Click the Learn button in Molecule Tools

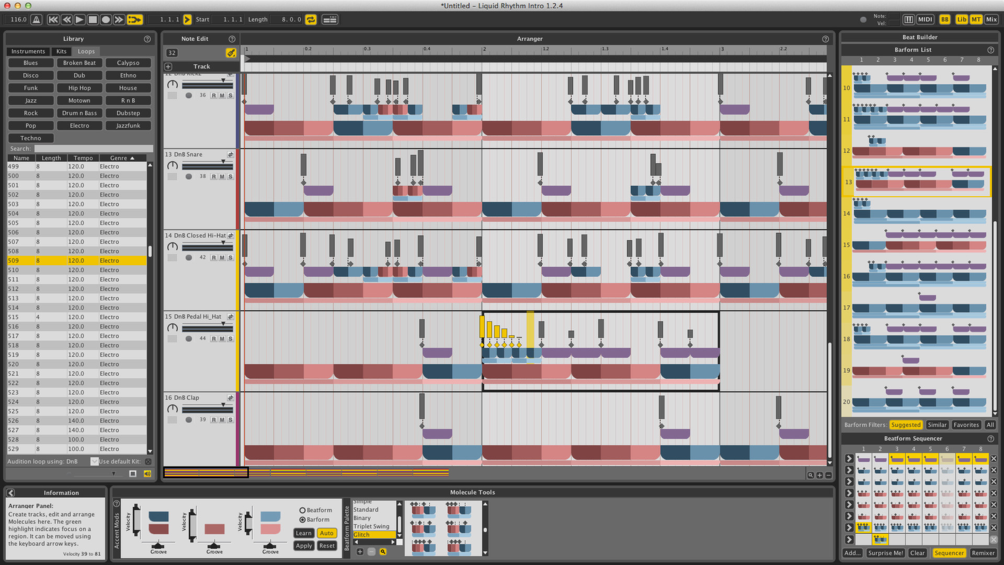(x=304, y=533)
